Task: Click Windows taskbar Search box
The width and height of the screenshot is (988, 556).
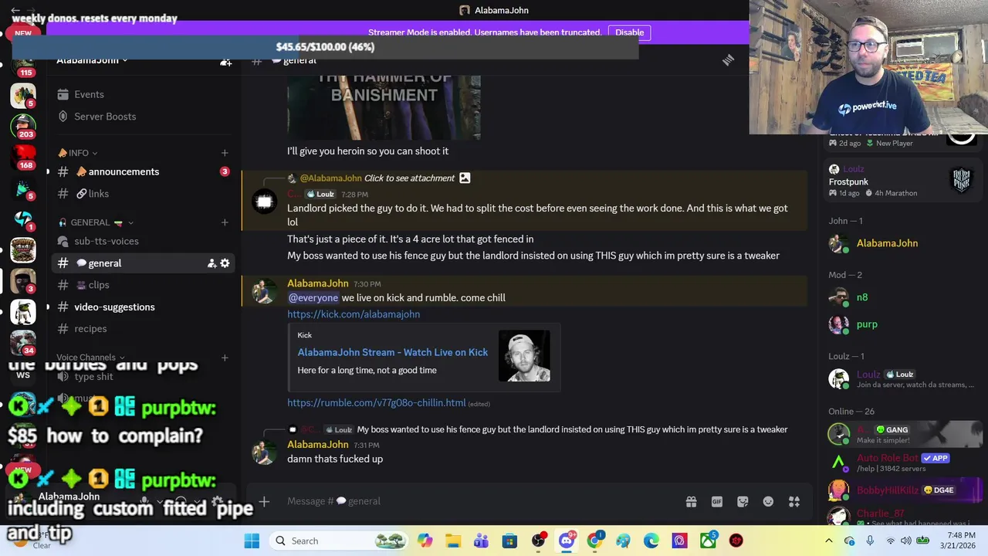Action: [337, 541]
